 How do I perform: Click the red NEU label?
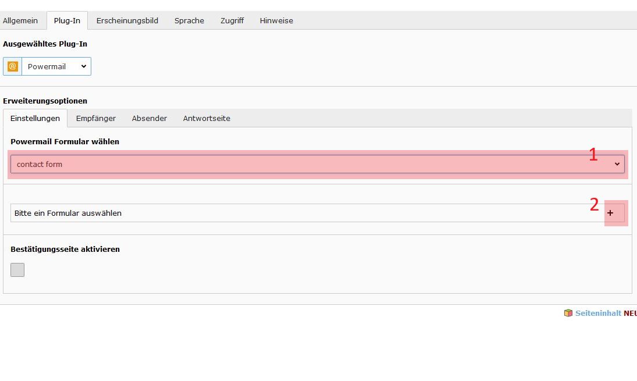(x=630, y=313)
